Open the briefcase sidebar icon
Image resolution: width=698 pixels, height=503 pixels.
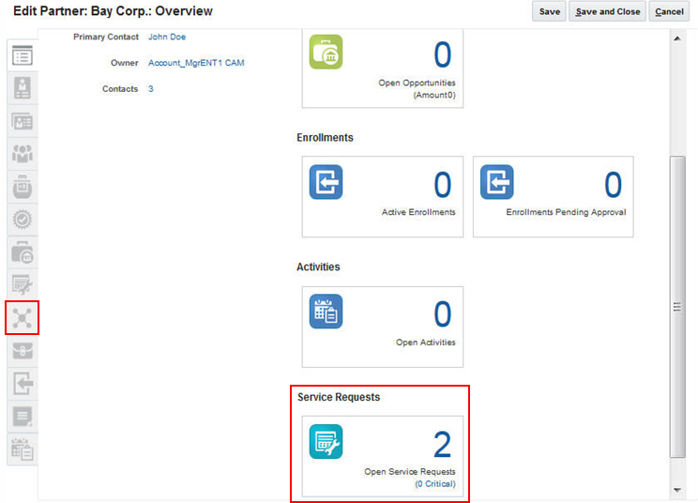pos(23,351)
